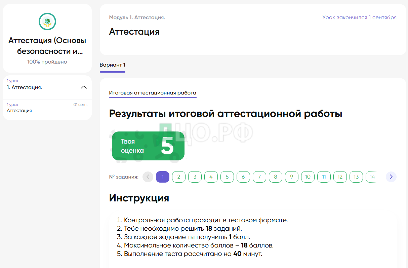Open the Итоговая аттестационная работа tab
Image resolution: width=408 pixels, height=268 pixels.
153,93
